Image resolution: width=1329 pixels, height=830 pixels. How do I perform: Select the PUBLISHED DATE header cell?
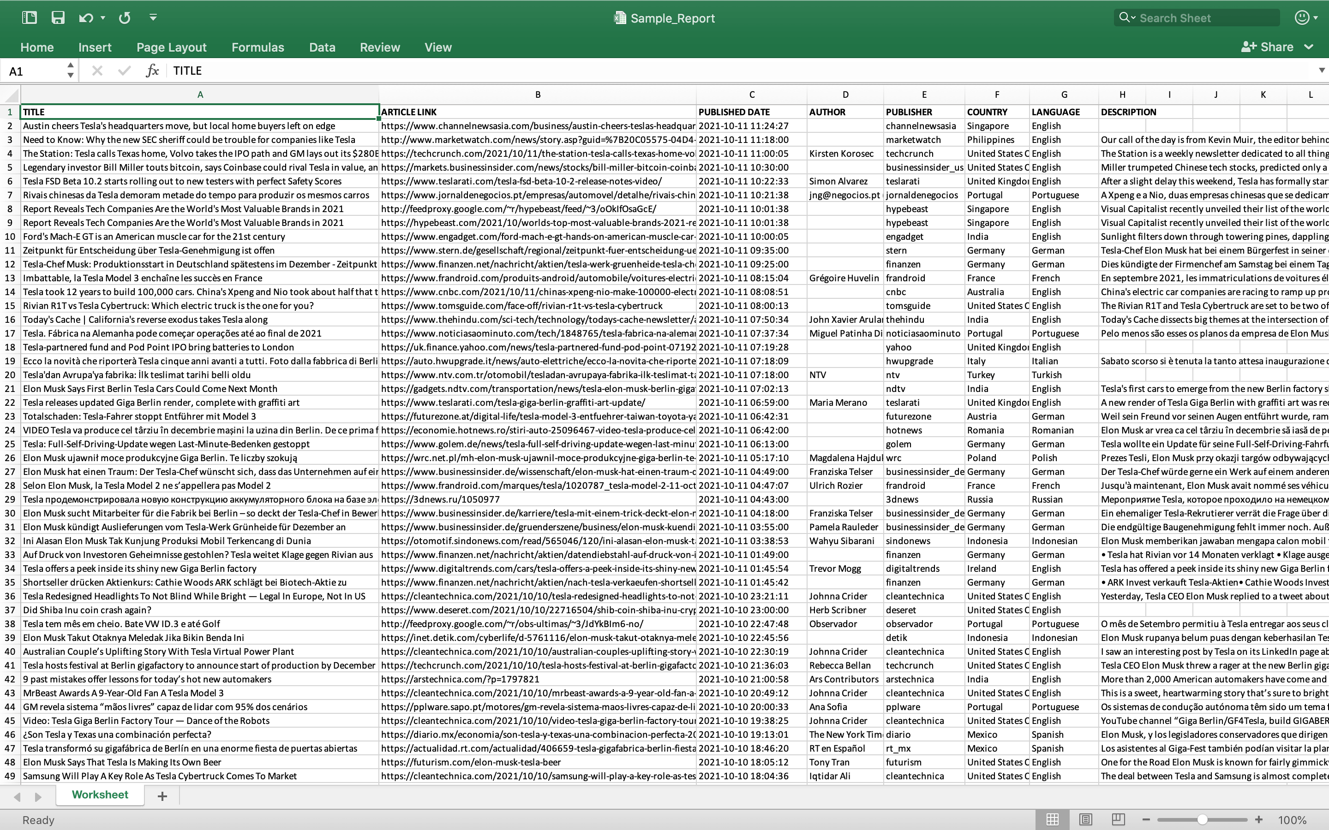[x=752, y=112]
